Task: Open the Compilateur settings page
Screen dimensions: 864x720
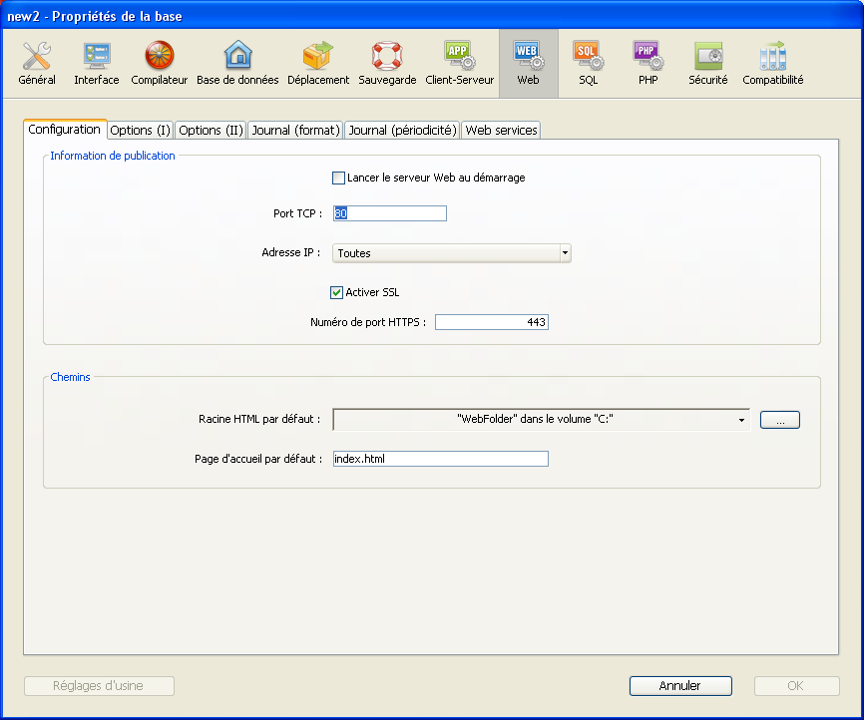Action: click(159, 63)
